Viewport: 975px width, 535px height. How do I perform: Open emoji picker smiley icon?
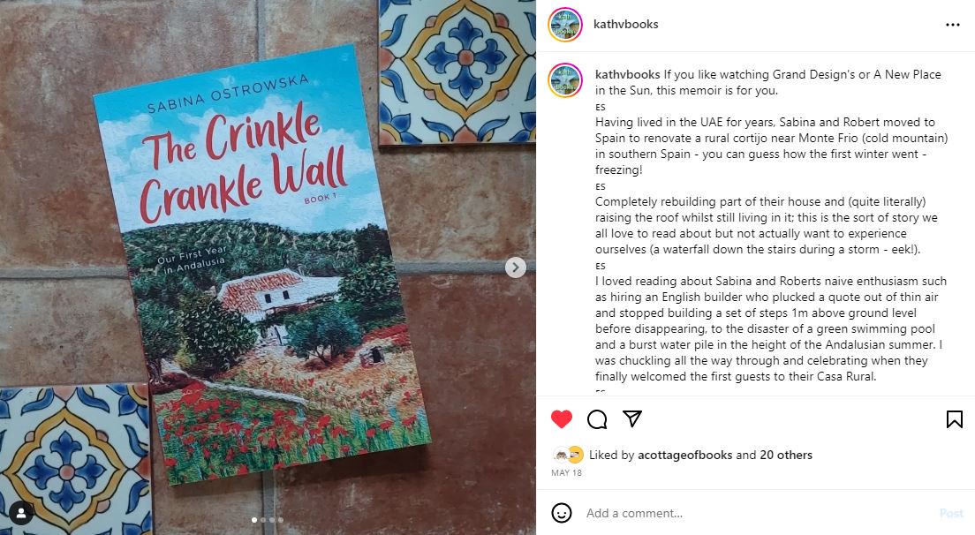pos(562,513)
